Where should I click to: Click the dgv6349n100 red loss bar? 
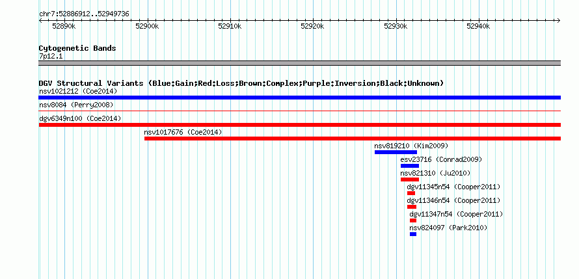299,125
